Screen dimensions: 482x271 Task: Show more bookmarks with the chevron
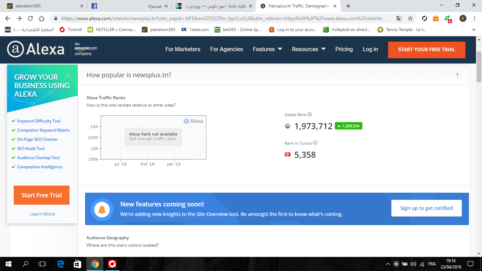[x=474, y=30]
